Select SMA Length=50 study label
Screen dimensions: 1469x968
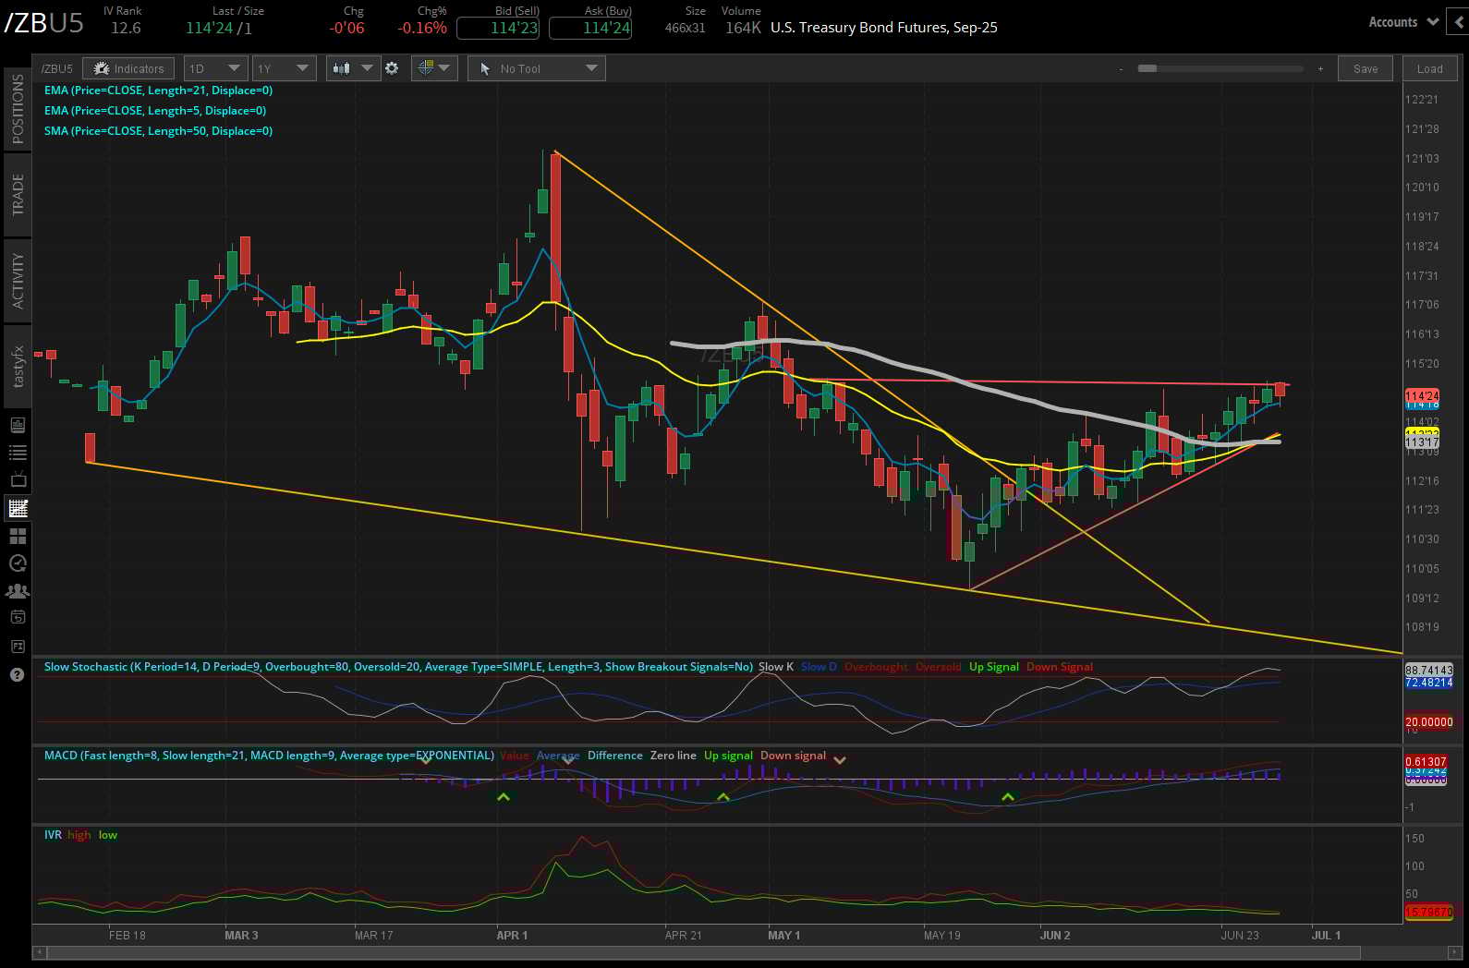pyautogui.click(x=158, y=131)
